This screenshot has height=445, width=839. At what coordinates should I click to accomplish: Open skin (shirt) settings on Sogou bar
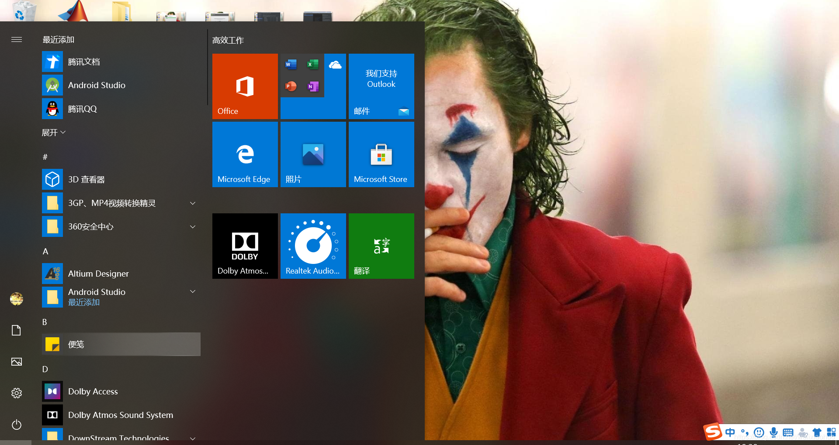[x=817, y=432]
